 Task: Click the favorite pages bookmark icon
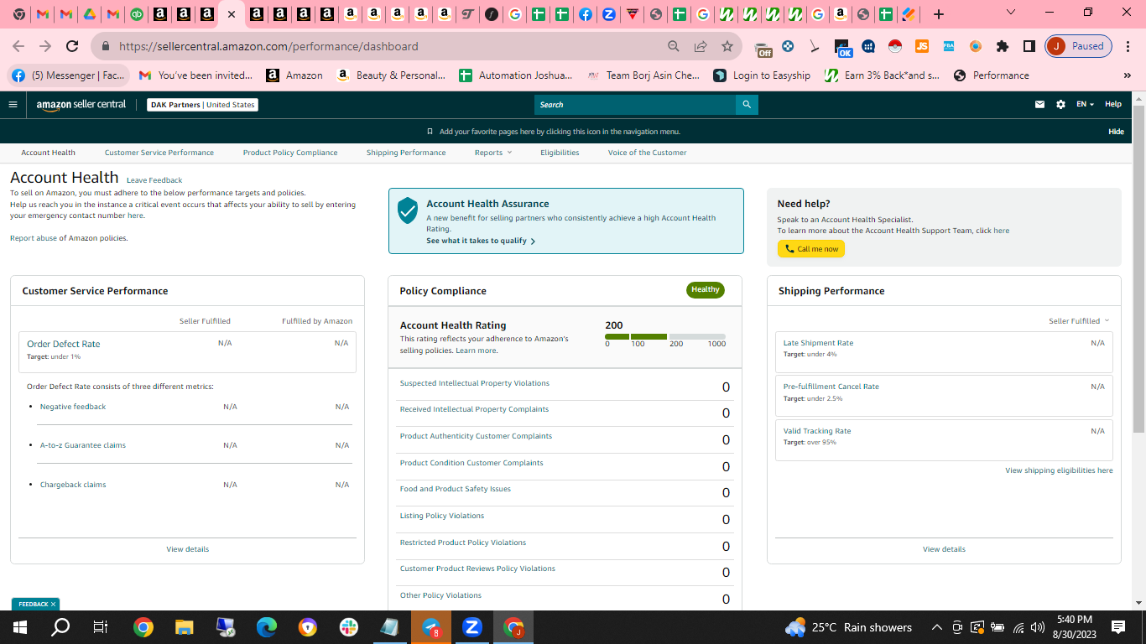[x=430, y=132]
